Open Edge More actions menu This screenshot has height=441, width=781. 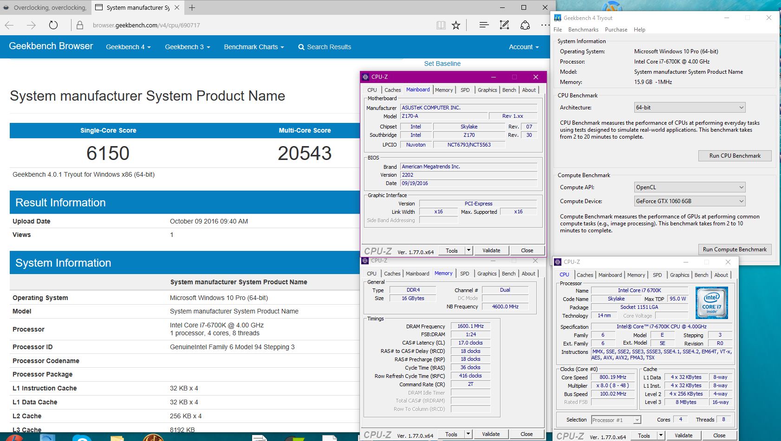coord(545,25)
